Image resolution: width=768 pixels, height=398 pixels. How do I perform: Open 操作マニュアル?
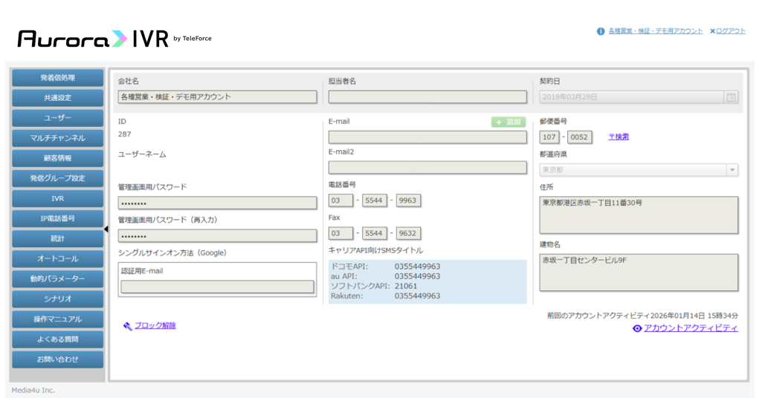pyautogui.click(x=58, y=319)
